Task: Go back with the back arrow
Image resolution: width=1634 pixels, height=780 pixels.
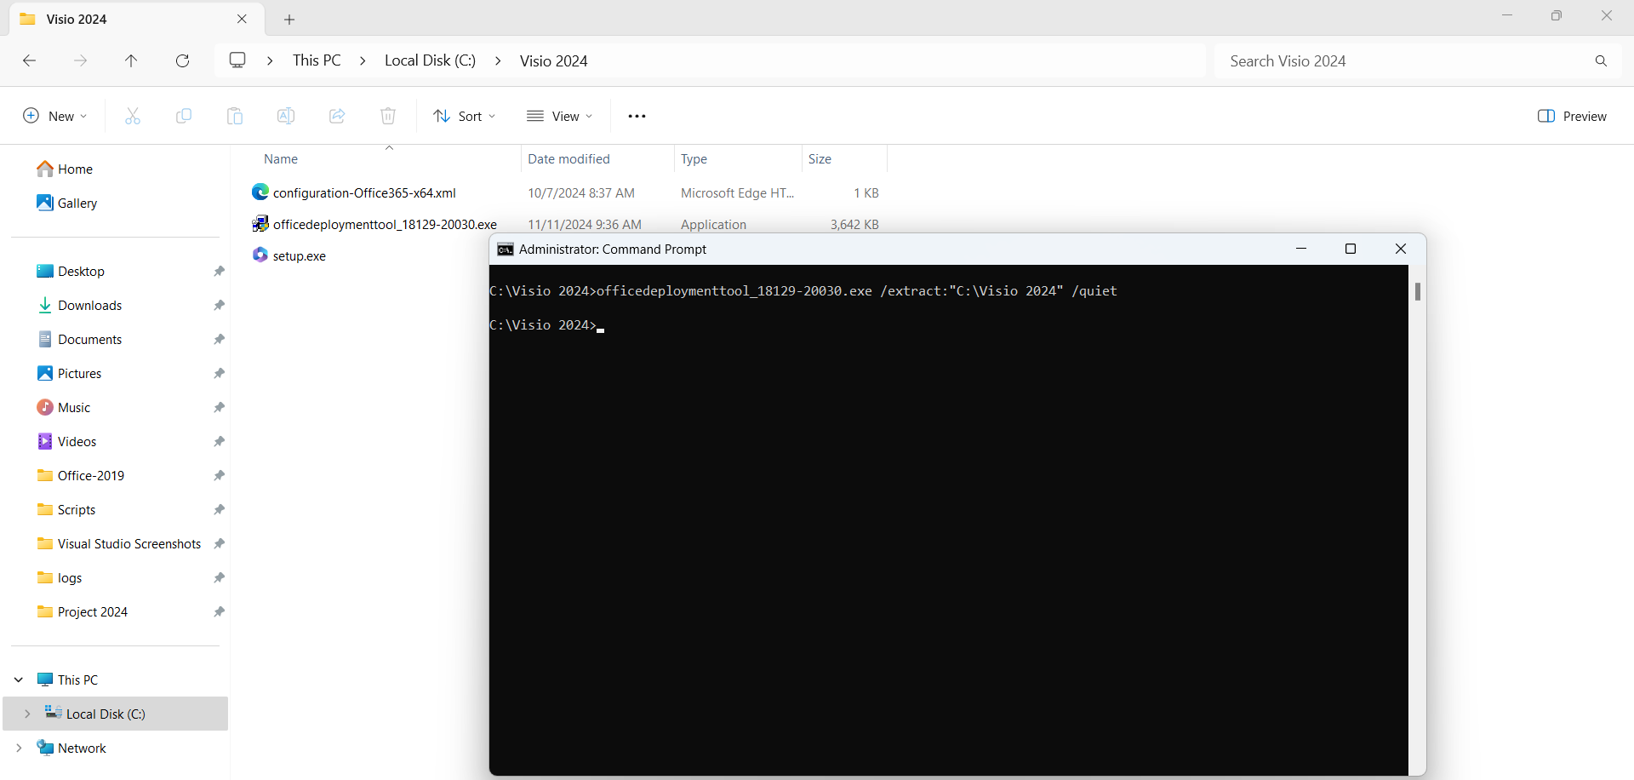Action: 29,60
